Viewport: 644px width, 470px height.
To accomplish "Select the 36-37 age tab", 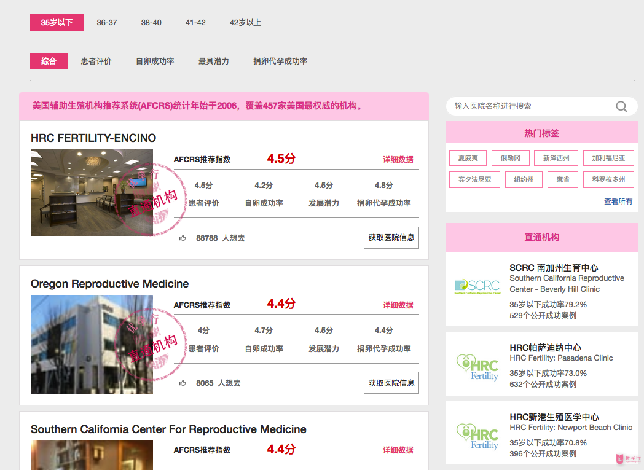I will pyautogui.click(x=107, y=23).
